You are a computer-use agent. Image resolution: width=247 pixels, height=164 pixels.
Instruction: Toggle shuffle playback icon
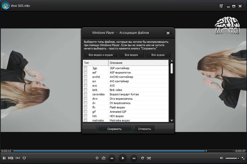149,158
